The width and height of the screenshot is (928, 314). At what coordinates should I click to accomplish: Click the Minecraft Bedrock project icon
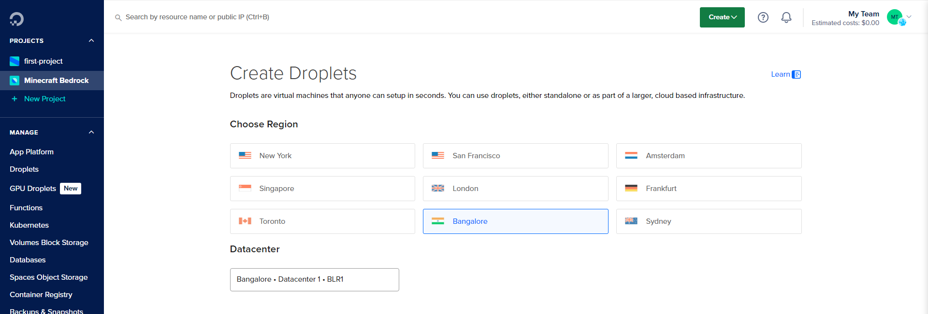[x=14, y=80]
